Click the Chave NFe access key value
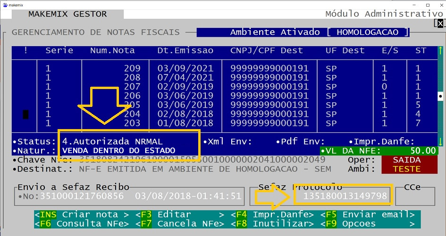446x236 pixels. pyautogui.click(x=202, y=160)
